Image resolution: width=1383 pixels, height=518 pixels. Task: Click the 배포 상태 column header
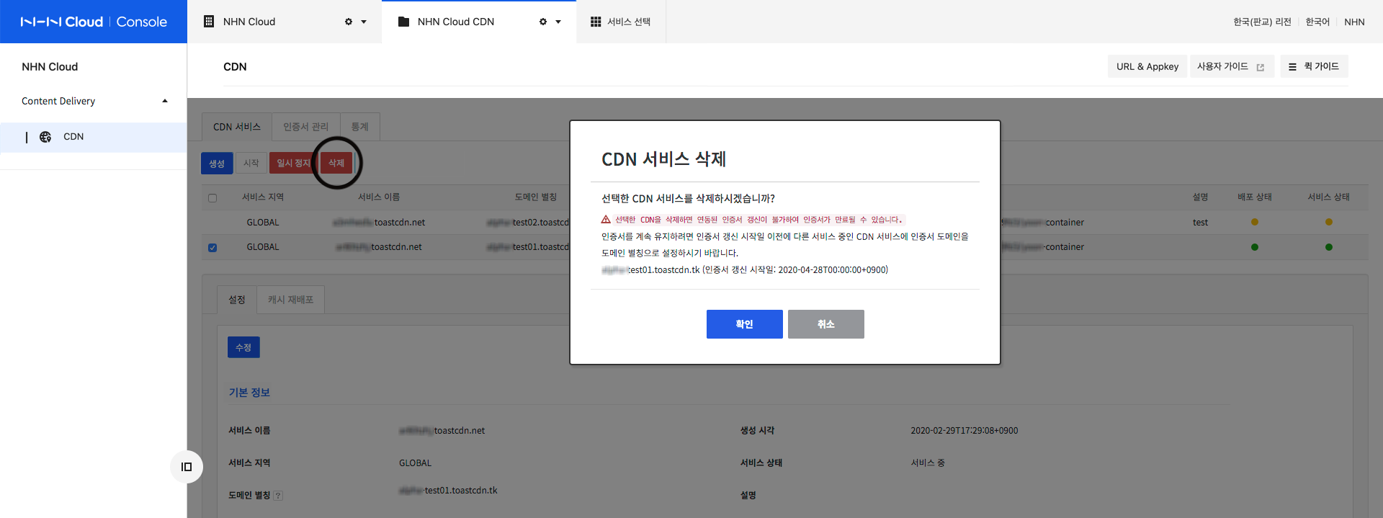[1255, 197]
